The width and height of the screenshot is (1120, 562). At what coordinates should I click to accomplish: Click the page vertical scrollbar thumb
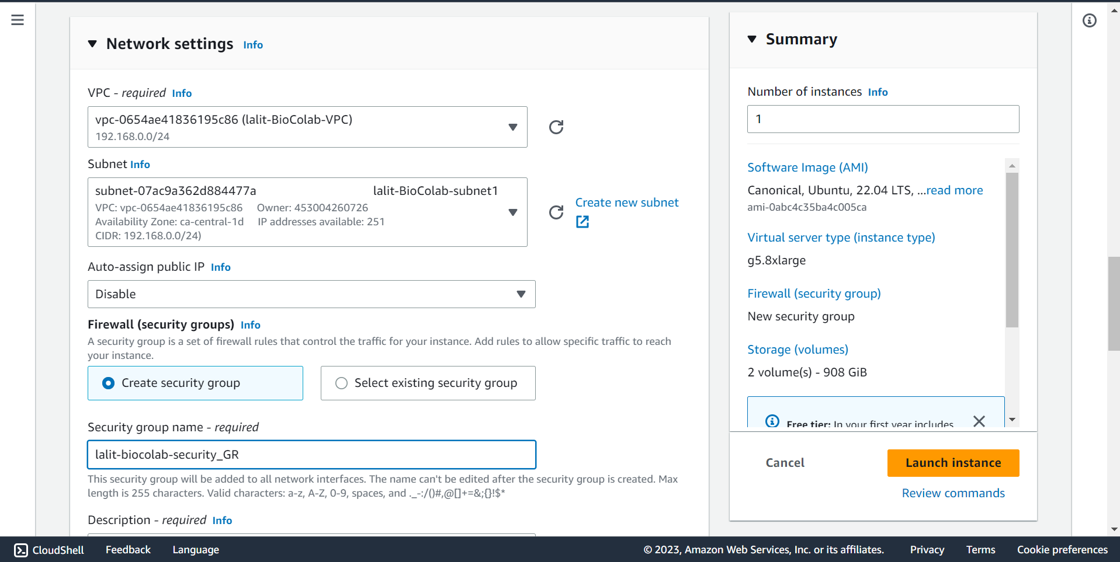(x=1114, y=303)
